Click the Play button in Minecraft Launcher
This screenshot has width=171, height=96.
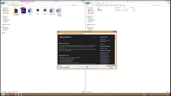click(x=87, y=67)
